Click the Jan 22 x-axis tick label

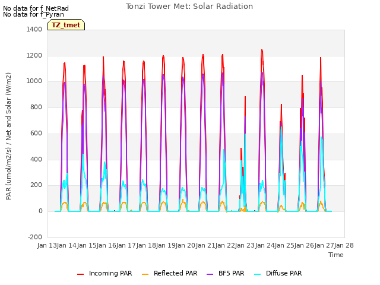click(x=225, y=245)
